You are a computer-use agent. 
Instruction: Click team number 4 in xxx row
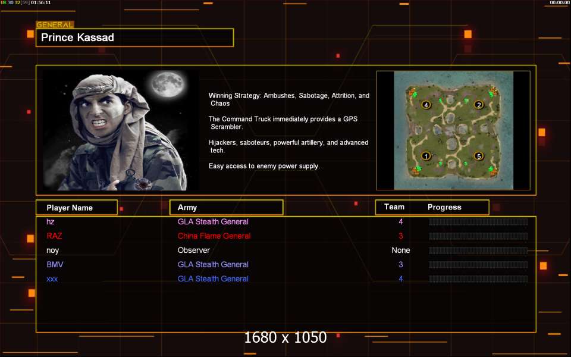[x=401, y=278]
